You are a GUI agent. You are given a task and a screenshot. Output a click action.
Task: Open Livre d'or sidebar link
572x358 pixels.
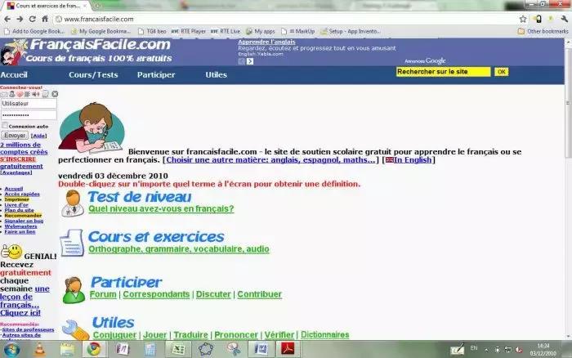[x=16, y=204]
